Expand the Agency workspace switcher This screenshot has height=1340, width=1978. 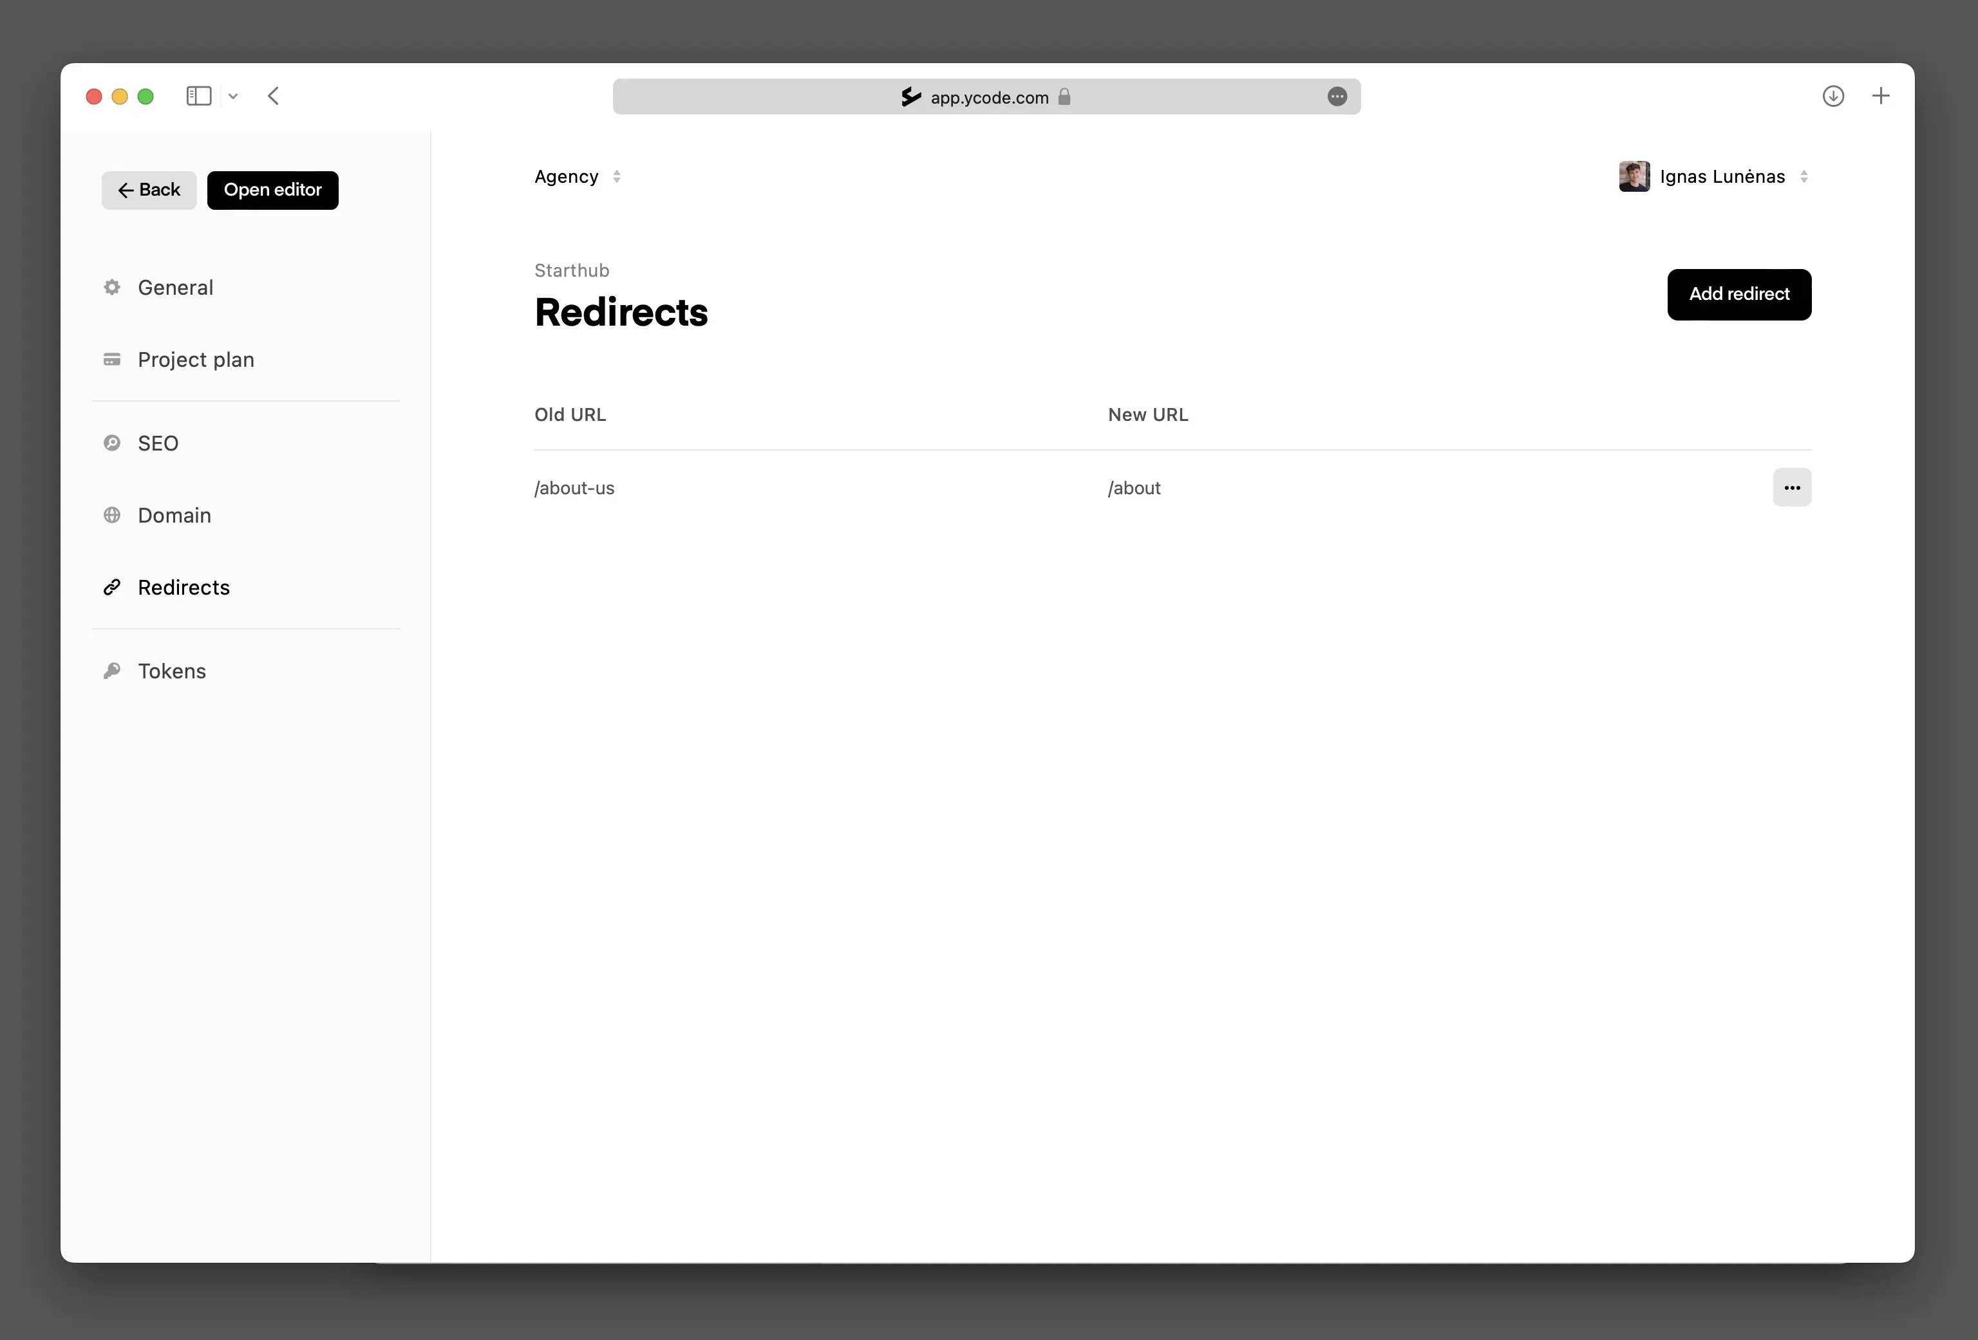(578, 177)
